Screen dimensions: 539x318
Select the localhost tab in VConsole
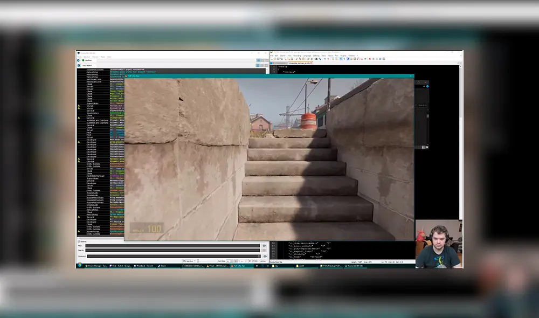[x=88, y=60]
